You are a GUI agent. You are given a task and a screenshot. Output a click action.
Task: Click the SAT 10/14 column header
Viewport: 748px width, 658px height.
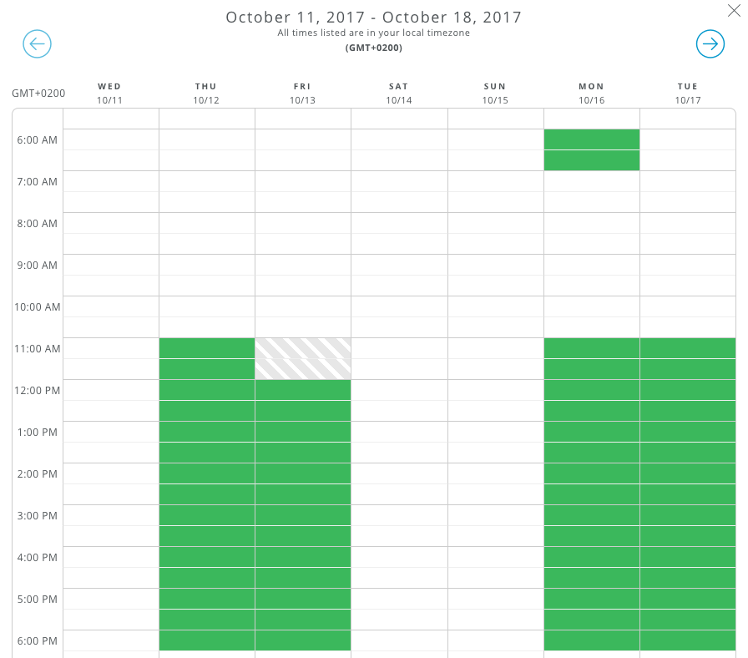coord(399,94)
